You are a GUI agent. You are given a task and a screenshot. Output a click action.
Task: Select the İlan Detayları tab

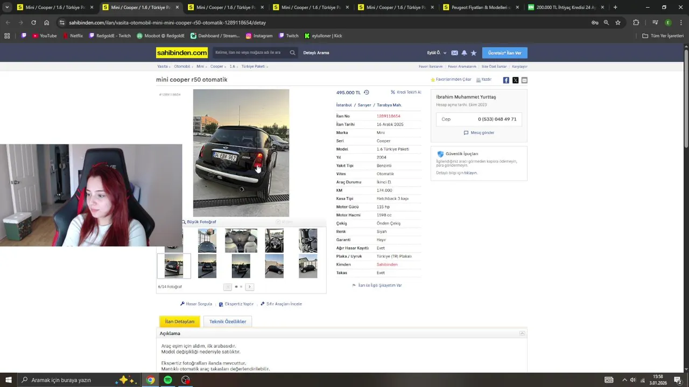click(180, 321)
